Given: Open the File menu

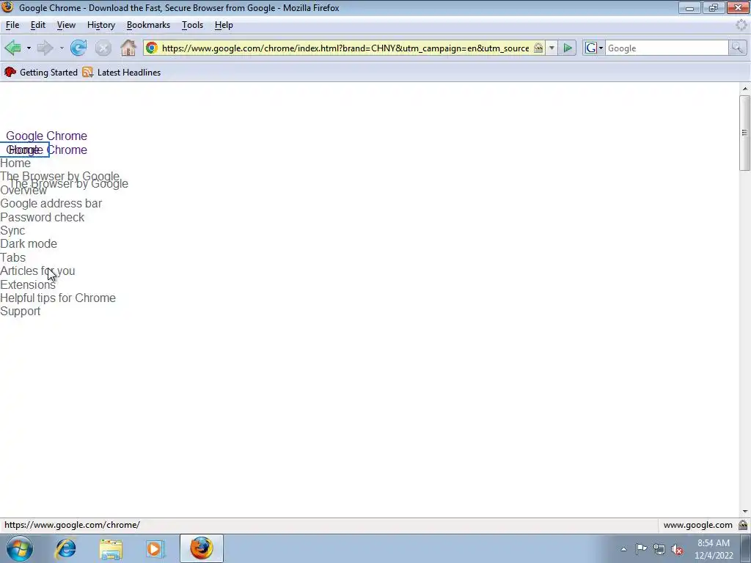Looking at the screenshot, I should coord(12,25).
